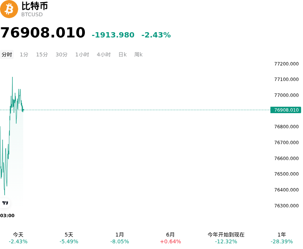This screenshot has height=249, width=303.
Task: Click the +0.64% six-month return
Action: tap(170, 242)
